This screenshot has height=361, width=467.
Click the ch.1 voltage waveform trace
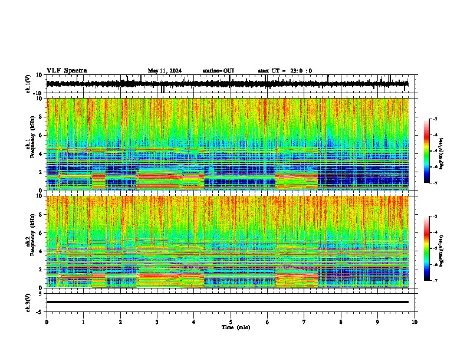227,84
